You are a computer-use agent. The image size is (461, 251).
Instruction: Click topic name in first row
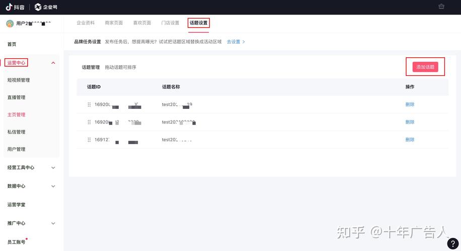click(177, 105)
